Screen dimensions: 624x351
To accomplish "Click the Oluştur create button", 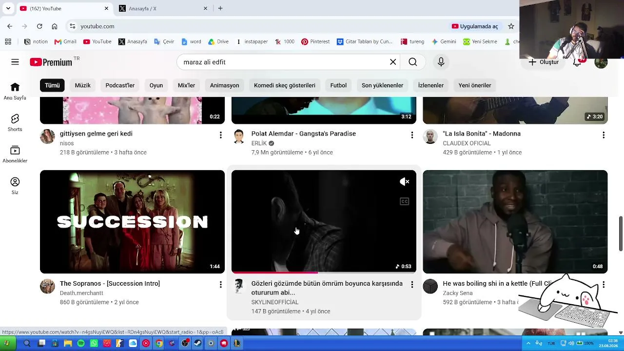I will pyautogui.click(x=544, y=62).
